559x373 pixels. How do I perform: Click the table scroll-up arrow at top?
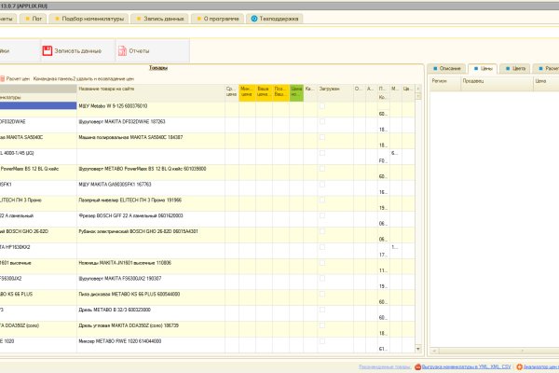(418, 90)
